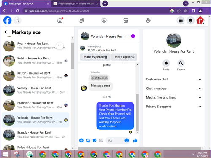Click chat header Yolanda - House For title
Screen dimensions: 211x158
click(x=108, y=37)
